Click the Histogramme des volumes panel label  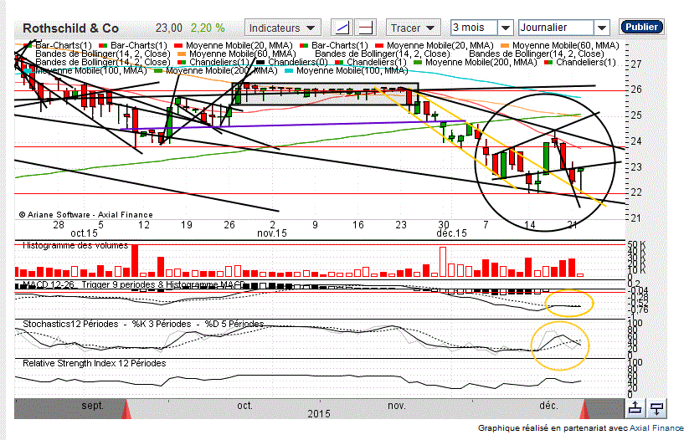click(x=75, y=246)
